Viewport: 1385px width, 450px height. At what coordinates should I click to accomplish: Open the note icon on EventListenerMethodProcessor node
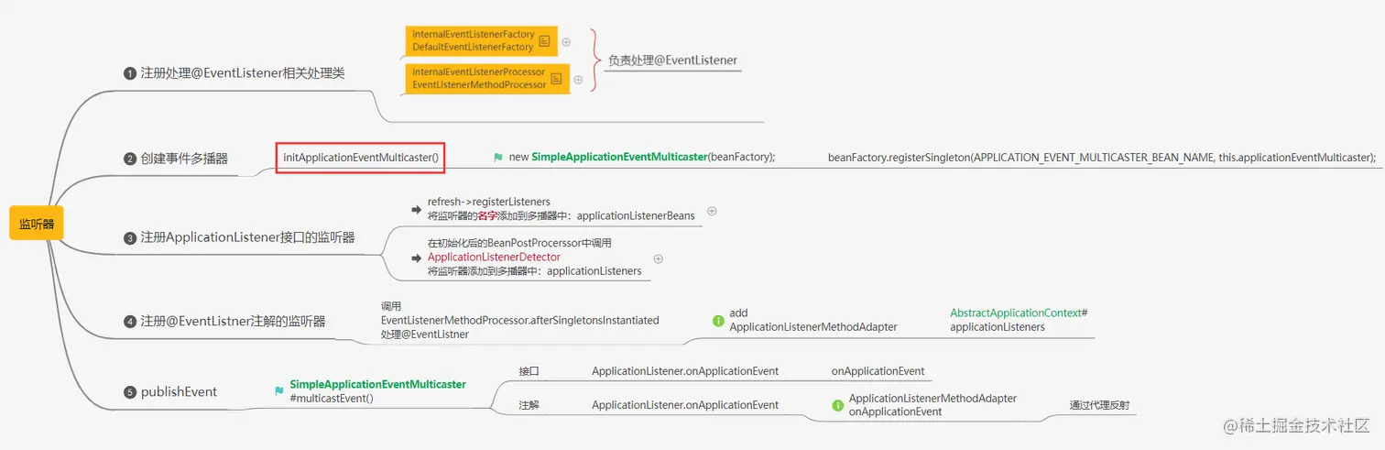coord(554,79)
